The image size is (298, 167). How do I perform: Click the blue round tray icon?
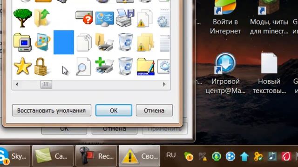[230, 157]
